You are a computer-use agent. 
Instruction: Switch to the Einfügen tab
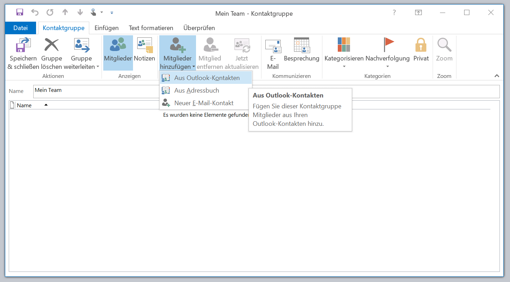[107, 28]
